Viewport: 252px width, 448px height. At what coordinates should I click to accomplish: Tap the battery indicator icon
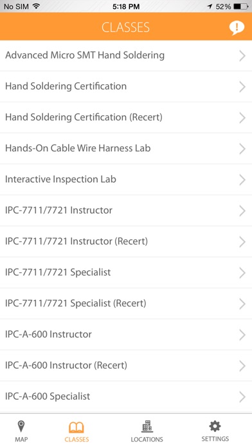click(241, 6)
